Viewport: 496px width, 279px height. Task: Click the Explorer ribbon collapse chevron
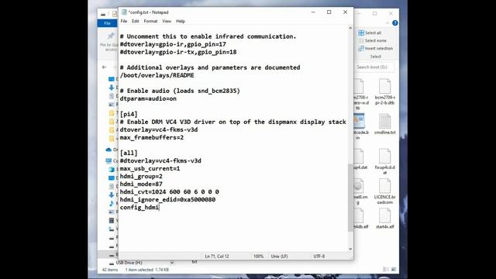(387, 23)
